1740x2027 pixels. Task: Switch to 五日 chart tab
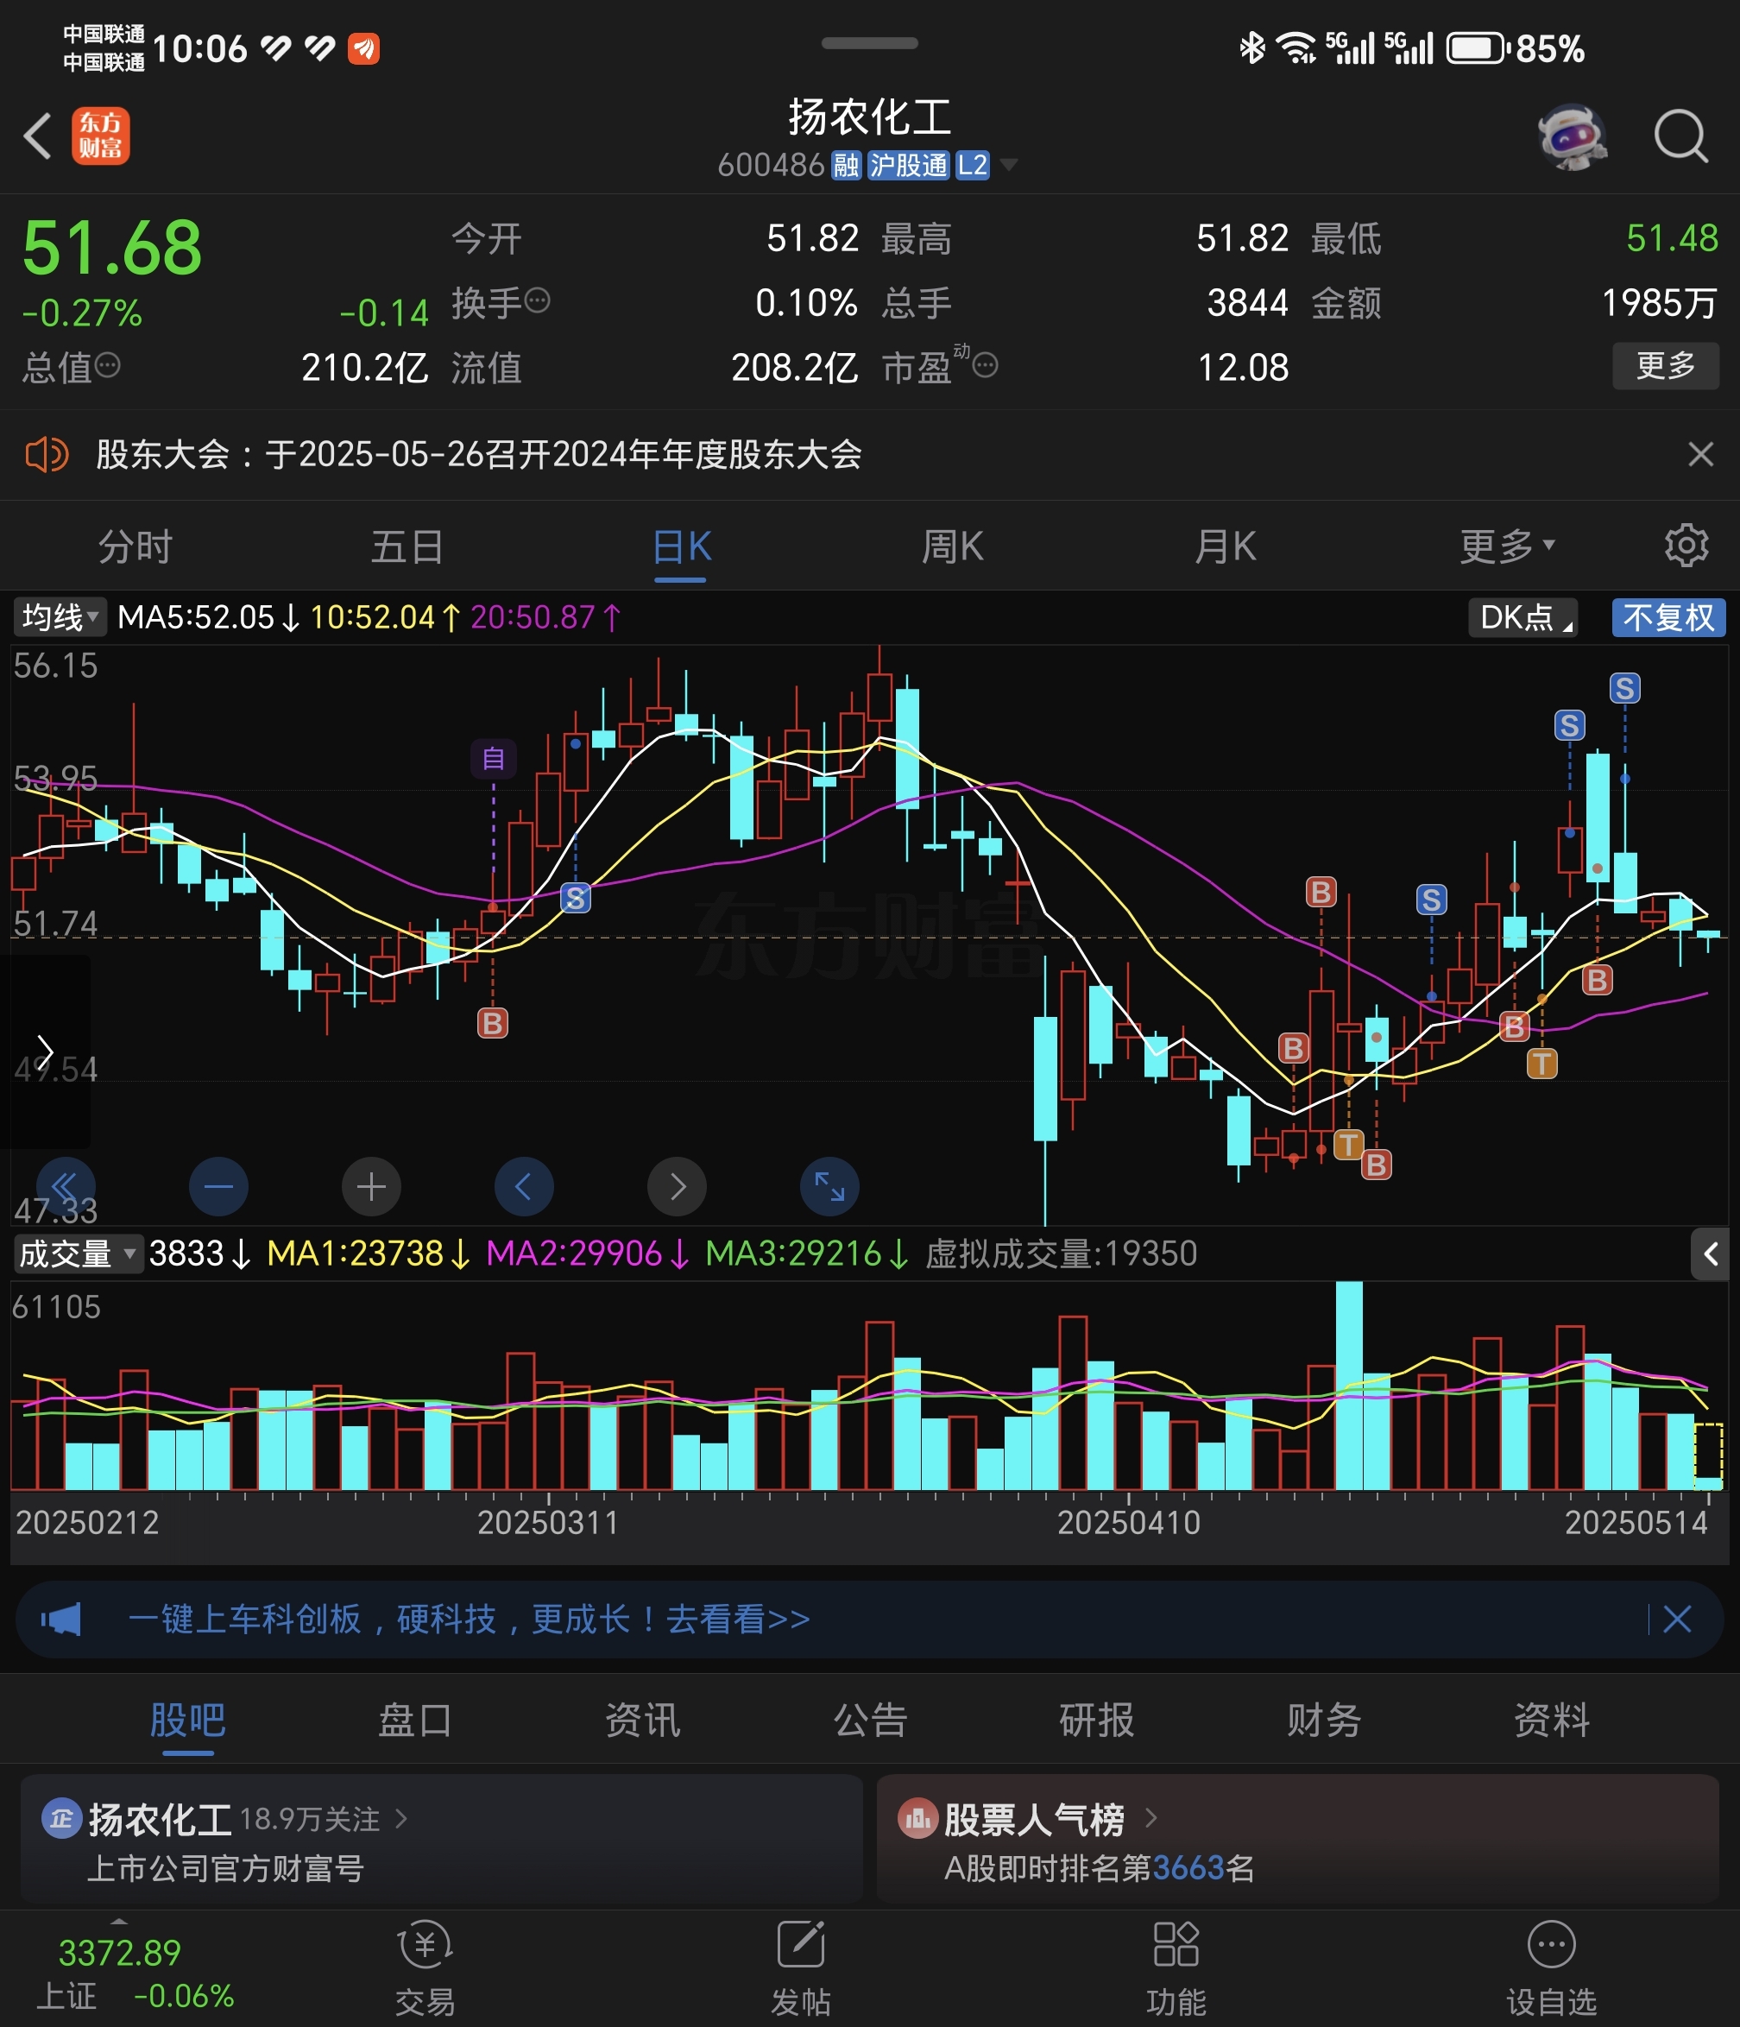pos(407,546)
